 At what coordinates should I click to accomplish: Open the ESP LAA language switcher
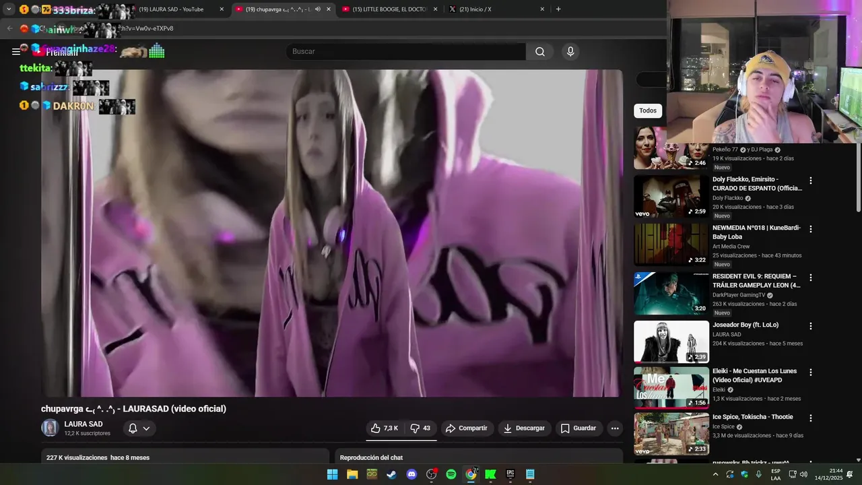tap(776, 474)
